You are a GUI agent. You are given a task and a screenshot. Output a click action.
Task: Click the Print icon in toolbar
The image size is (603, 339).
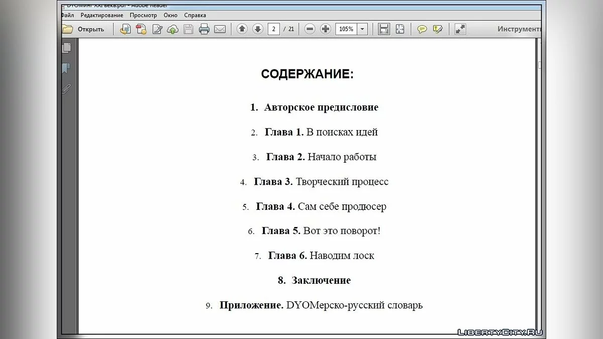(204, 29)
